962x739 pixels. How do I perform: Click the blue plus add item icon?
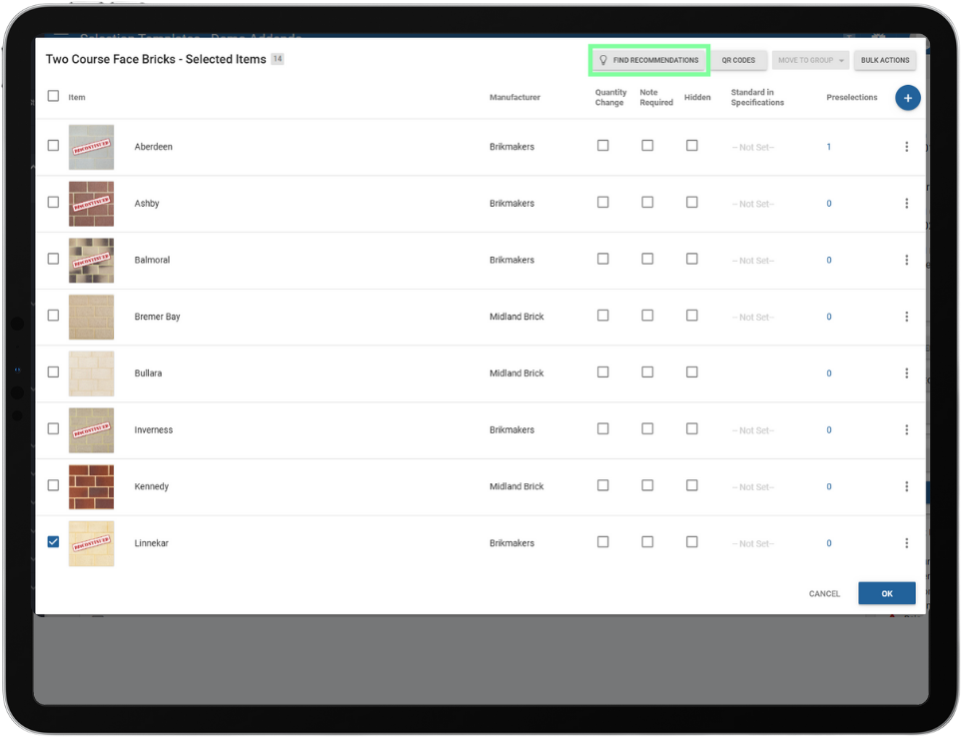coord(907,98)
